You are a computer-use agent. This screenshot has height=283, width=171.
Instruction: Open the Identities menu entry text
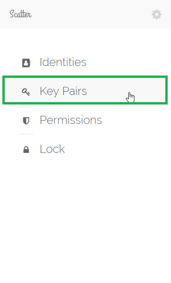point(63,62)
